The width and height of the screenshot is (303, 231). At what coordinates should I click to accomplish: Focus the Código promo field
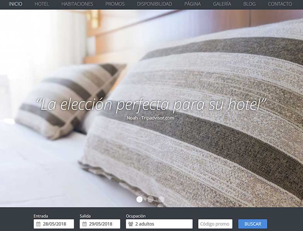coord(215,224)
